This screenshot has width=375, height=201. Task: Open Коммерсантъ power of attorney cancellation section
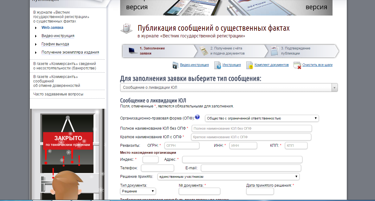(x=57, y=81)
